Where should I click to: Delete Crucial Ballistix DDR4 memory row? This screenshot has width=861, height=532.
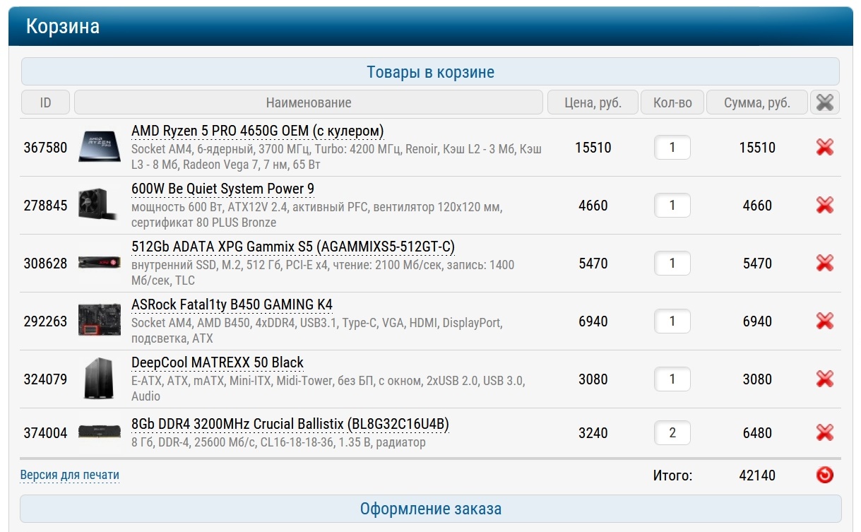click(824, 432)
